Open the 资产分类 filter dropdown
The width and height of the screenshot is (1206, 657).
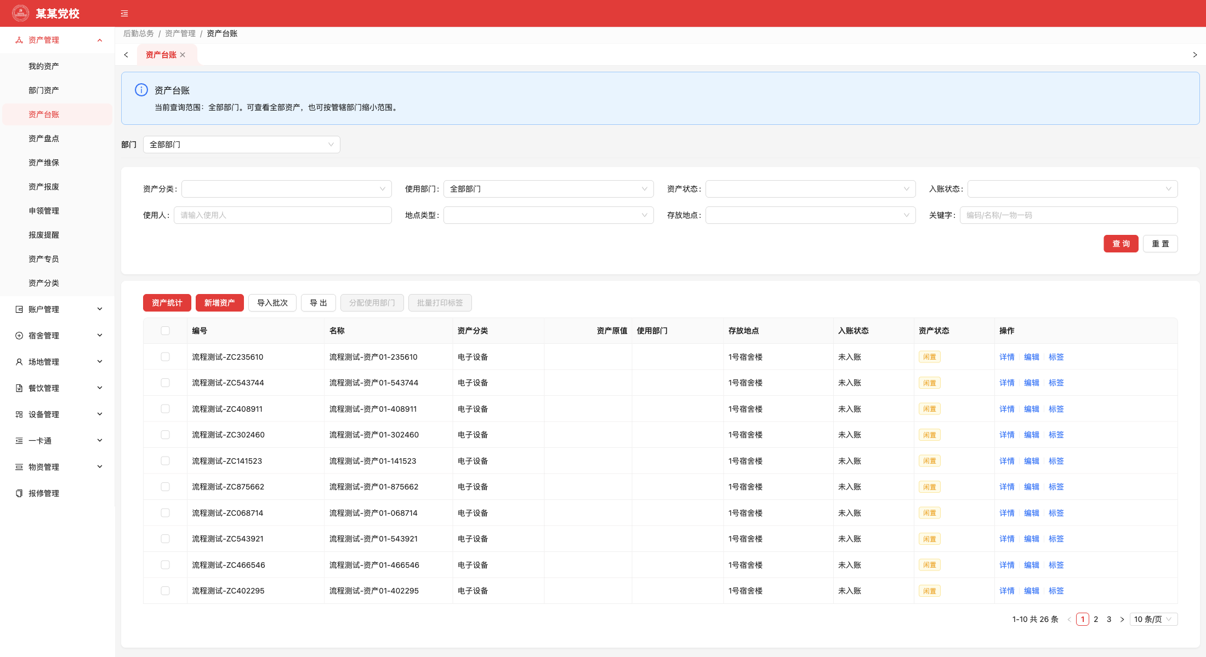pyautogui.click(x=287, y=189)
